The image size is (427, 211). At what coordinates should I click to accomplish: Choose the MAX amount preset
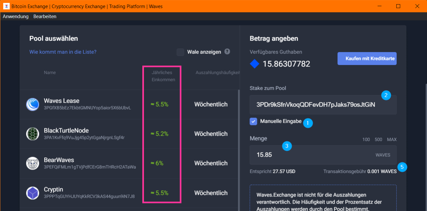click(x=392, y=140)
